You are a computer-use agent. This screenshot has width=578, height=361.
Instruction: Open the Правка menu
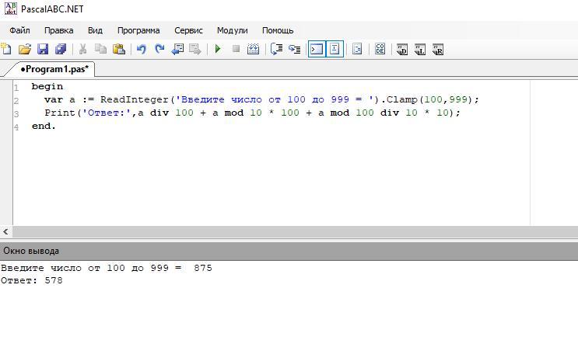click(x=58, y=30)
